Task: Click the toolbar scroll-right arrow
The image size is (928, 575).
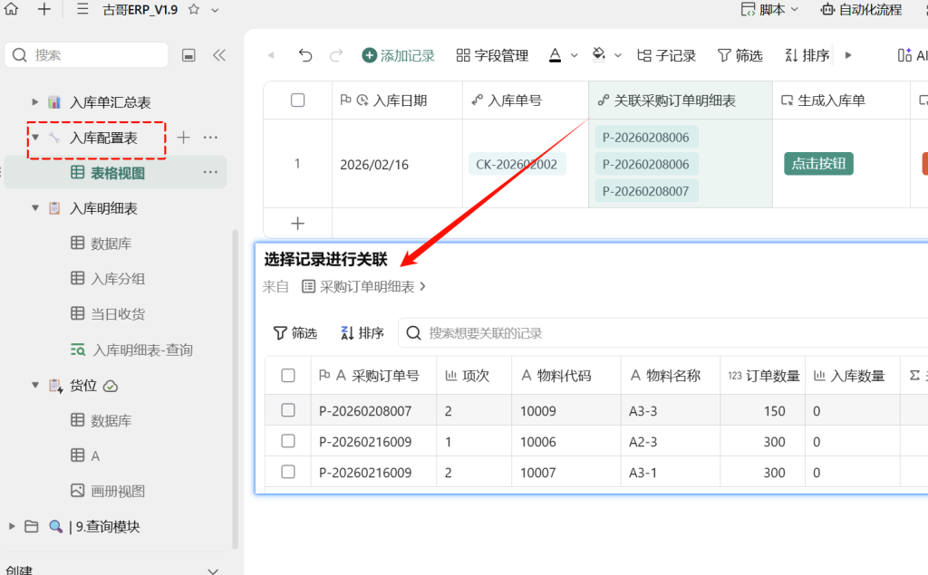Action: (848, 55)
